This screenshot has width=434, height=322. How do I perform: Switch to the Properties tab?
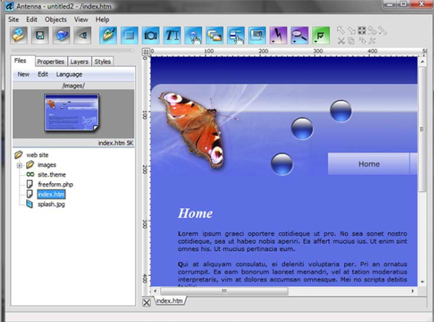(51, 62)
